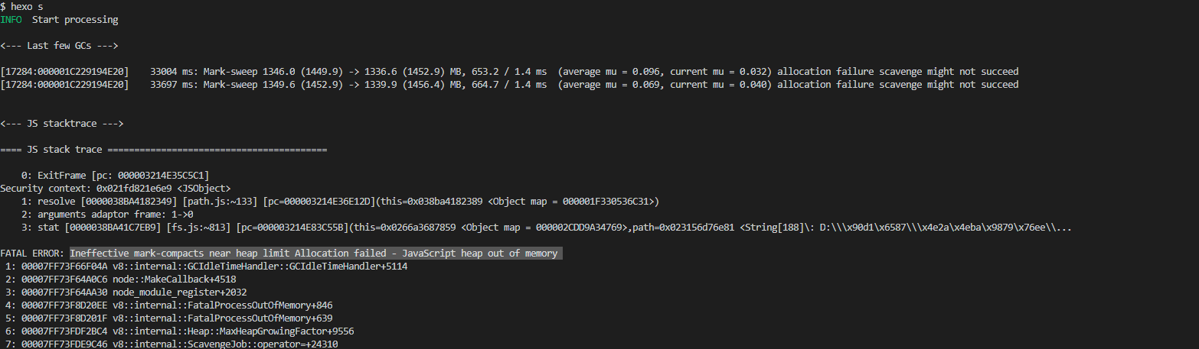Click the "Security context" line
The width and height of the screenshot is (1199, 349).
pyautogui.click(x=115, y=188)
